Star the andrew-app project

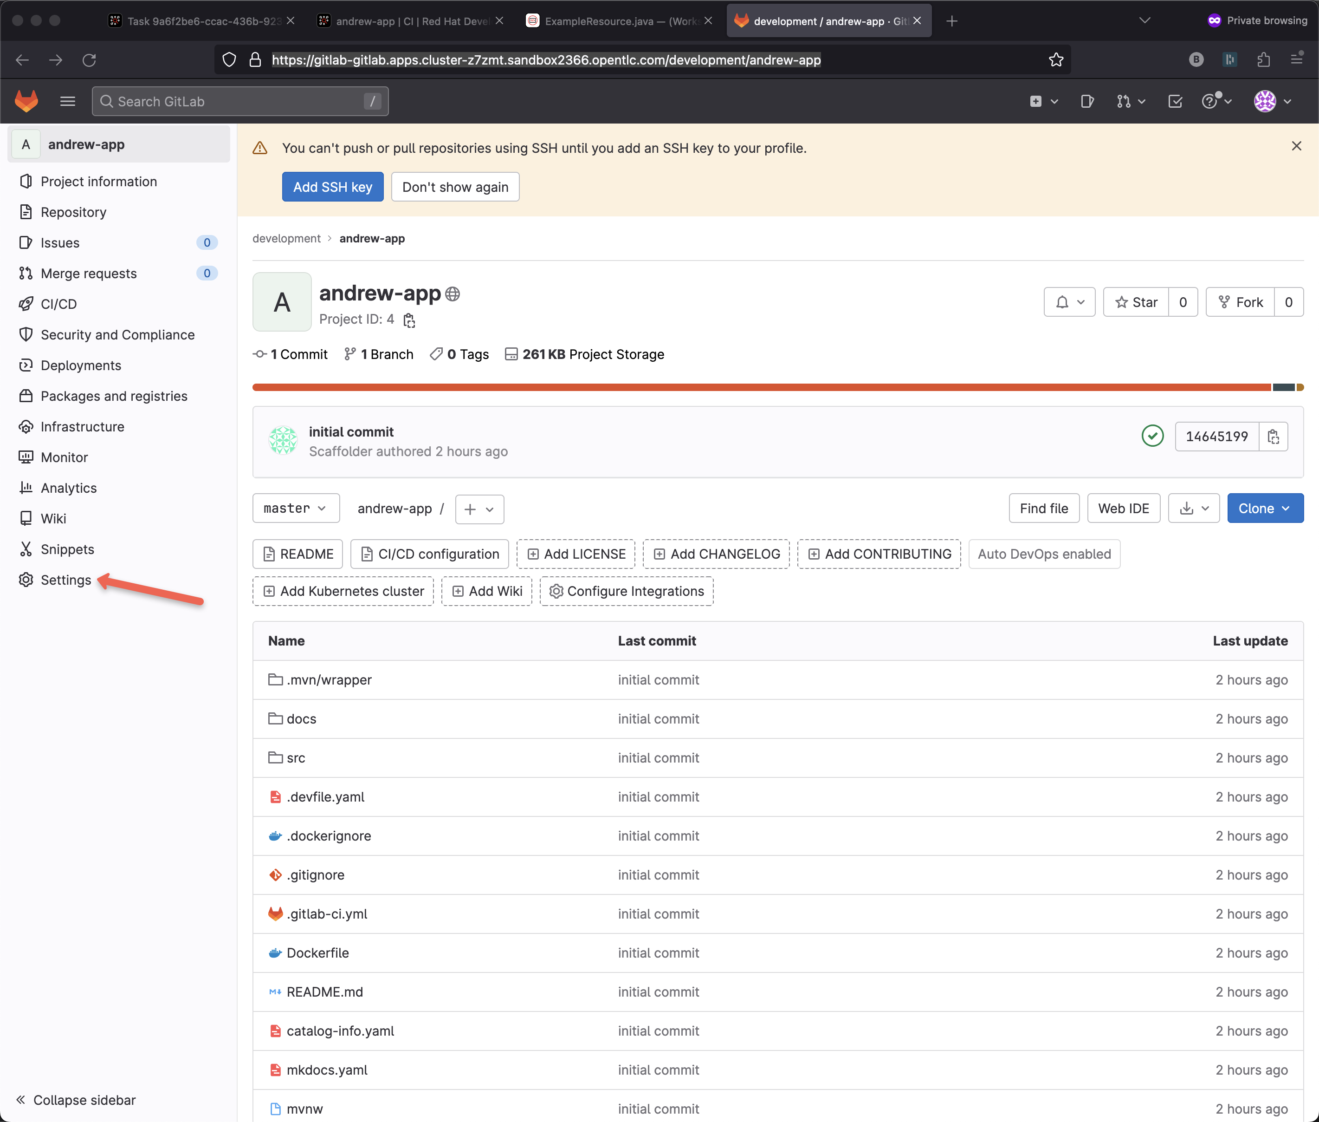pos(1137,302)
